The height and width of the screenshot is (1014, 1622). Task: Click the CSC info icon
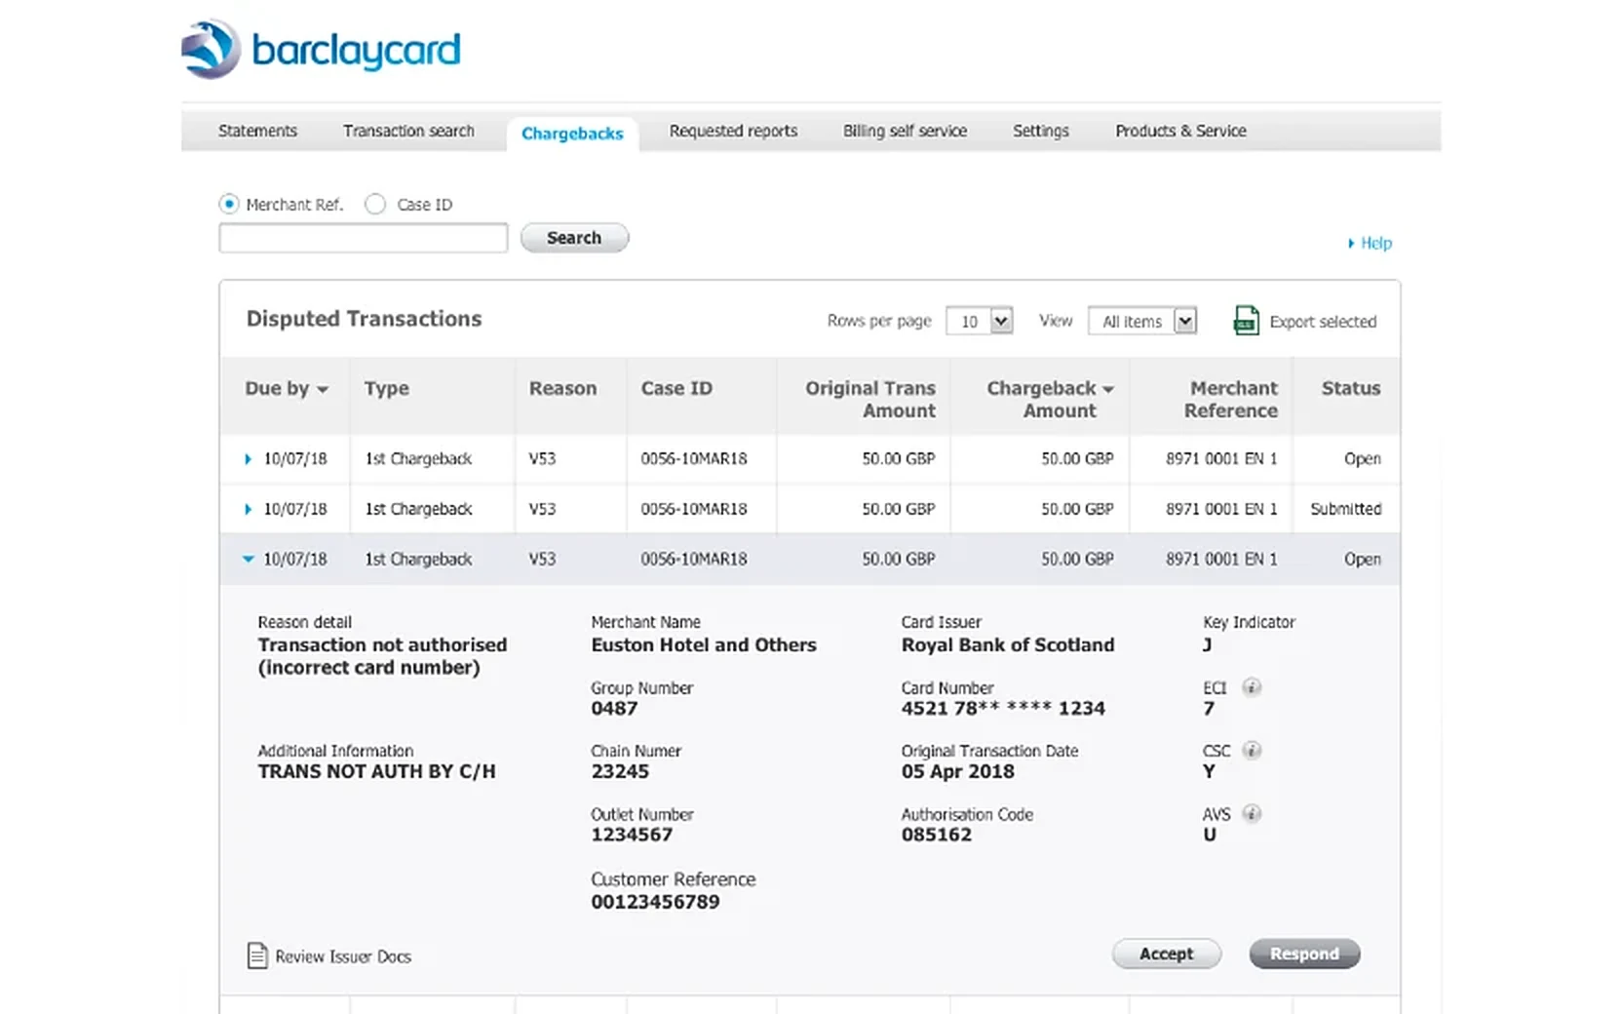coord(1253,751)
